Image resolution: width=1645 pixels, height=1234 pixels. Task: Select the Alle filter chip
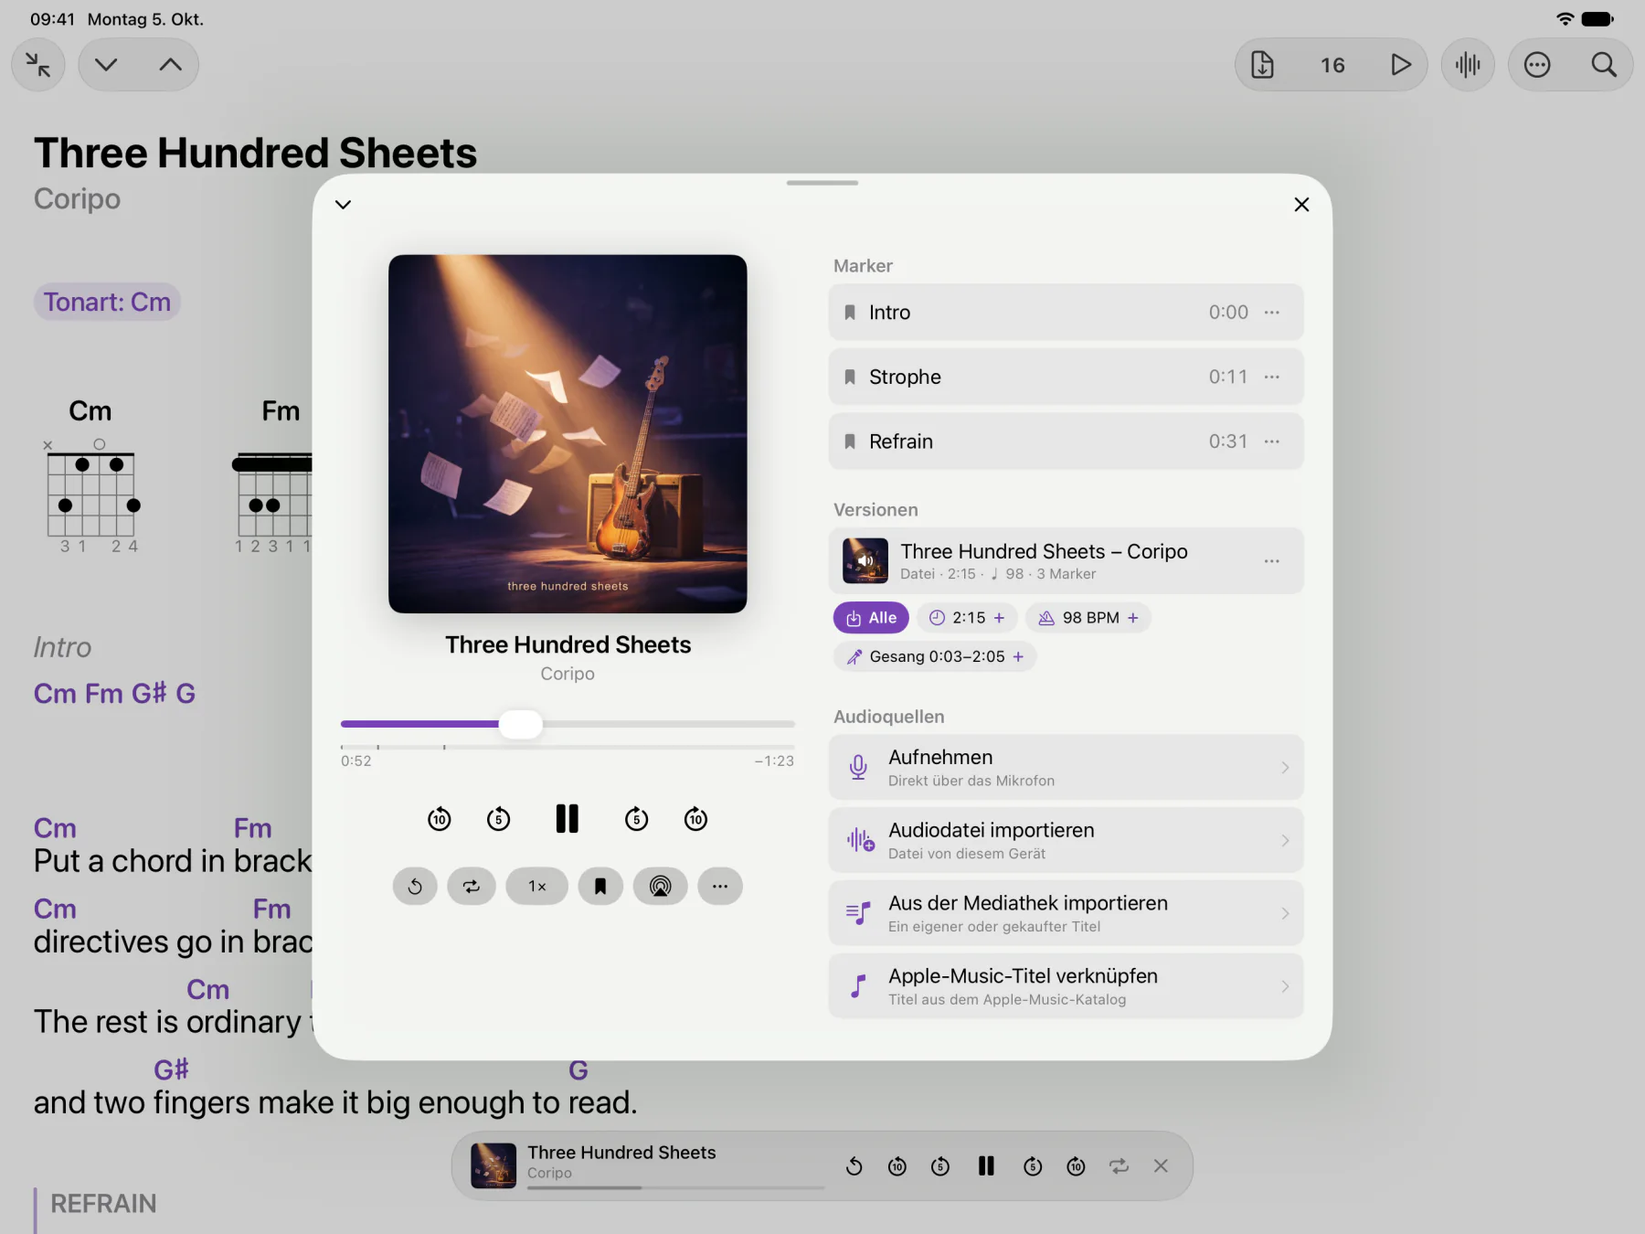tap(871, 618)
